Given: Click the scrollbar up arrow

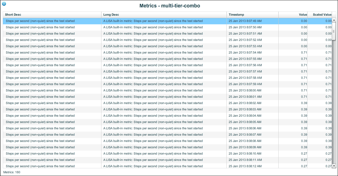Looking at the screenshot, I should click(334, 20).
